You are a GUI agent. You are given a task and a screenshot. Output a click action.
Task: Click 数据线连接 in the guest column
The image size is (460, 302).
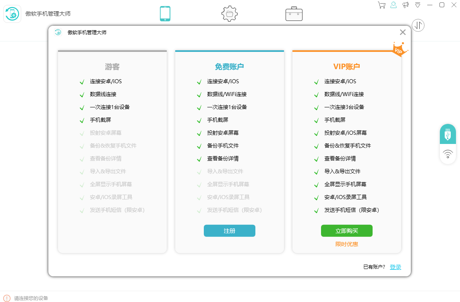(x=103, y=95)
